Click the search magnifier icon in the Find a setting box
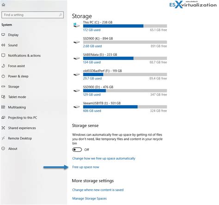The width and height of the screenshot is (219, 205). click(61, 15)
